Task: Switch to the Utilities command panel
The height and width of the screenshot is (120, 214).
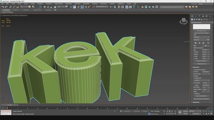Action: (210, 16)
